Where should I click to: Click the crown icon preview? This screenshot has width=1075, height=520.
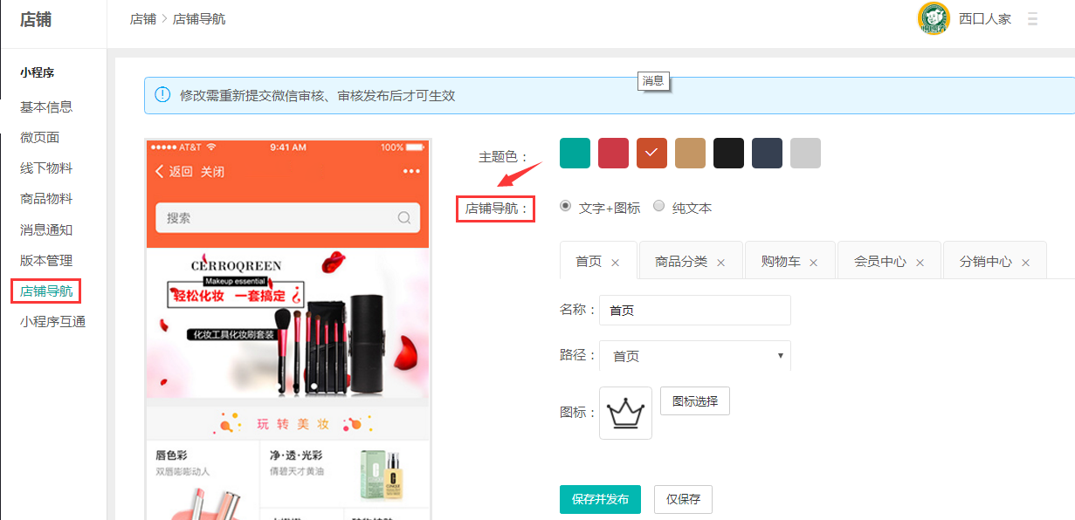[625, 413]
